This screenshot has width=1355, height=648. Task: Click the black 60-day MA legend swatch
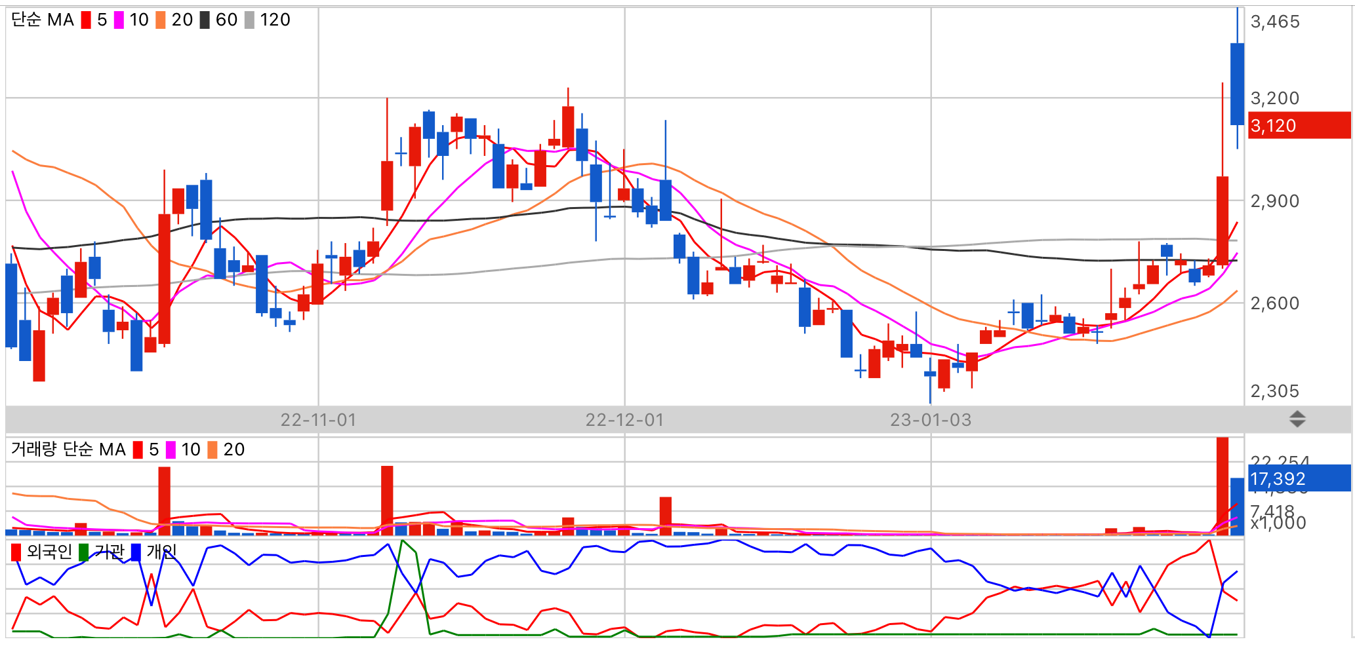pos(205,20)
